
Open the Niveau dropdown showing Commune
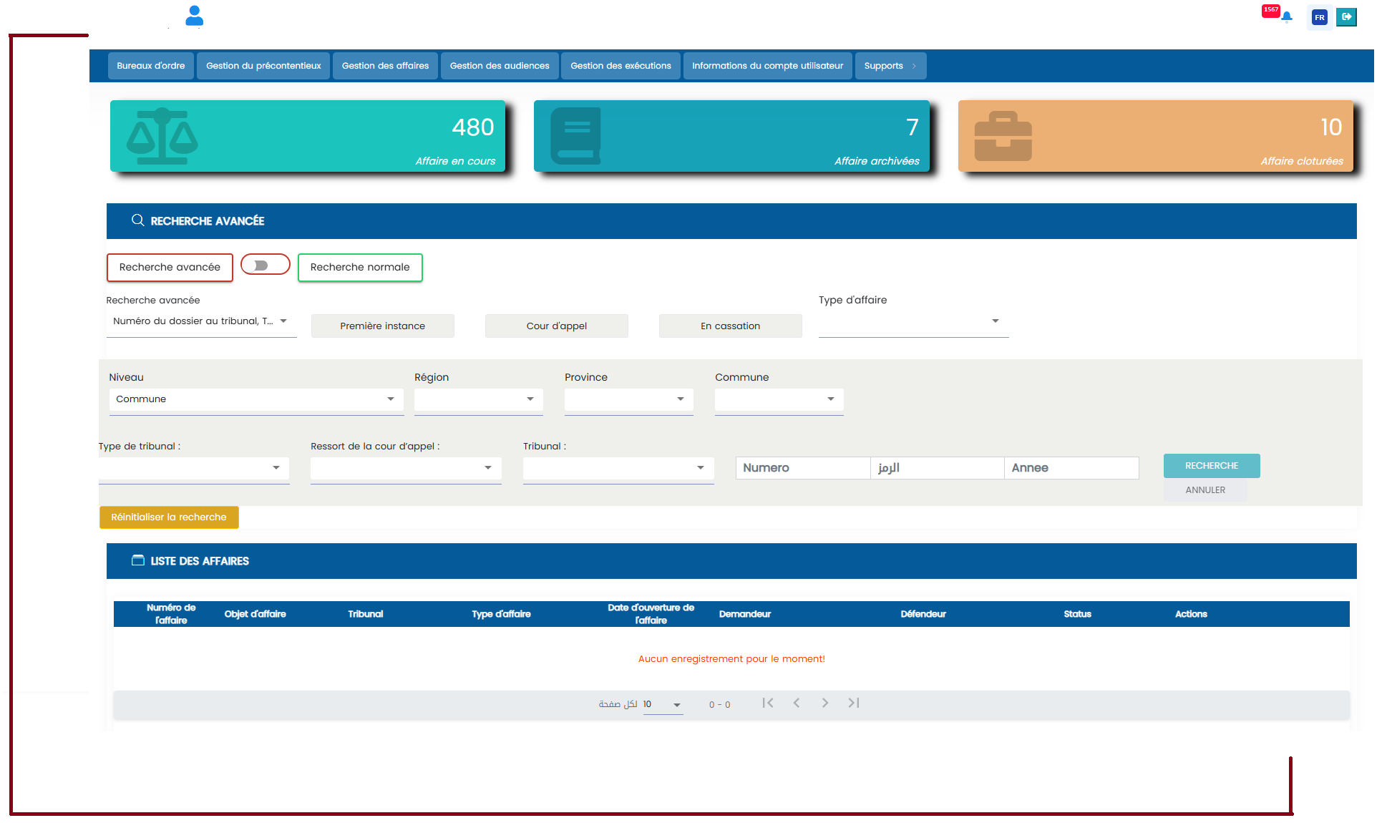pos(256,399)
